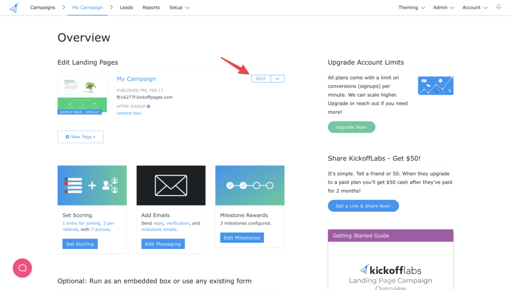Open the 7 actions link
511x290 pixels.
click(x=100, y=230)
